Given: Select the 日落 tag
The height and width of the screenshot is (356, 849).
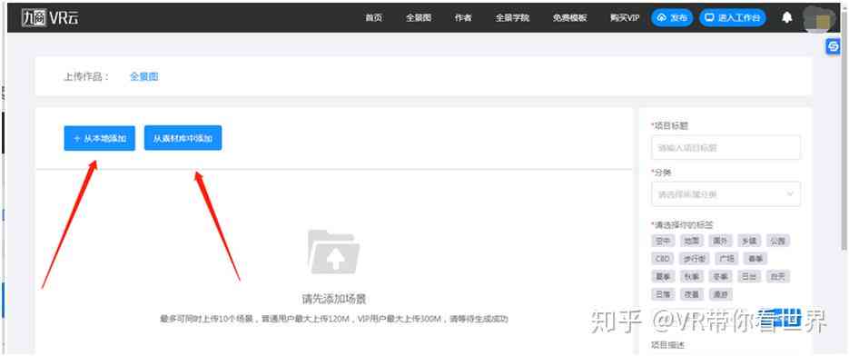Looking at the screenshot, I should pyautogui.click(x=663, y=294).
